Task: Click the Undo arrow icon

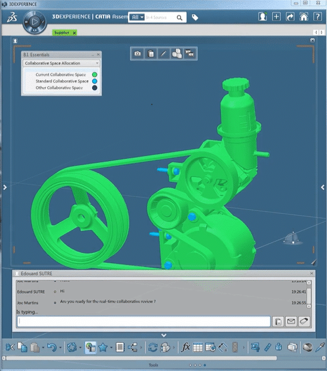Action: point(52,347)
